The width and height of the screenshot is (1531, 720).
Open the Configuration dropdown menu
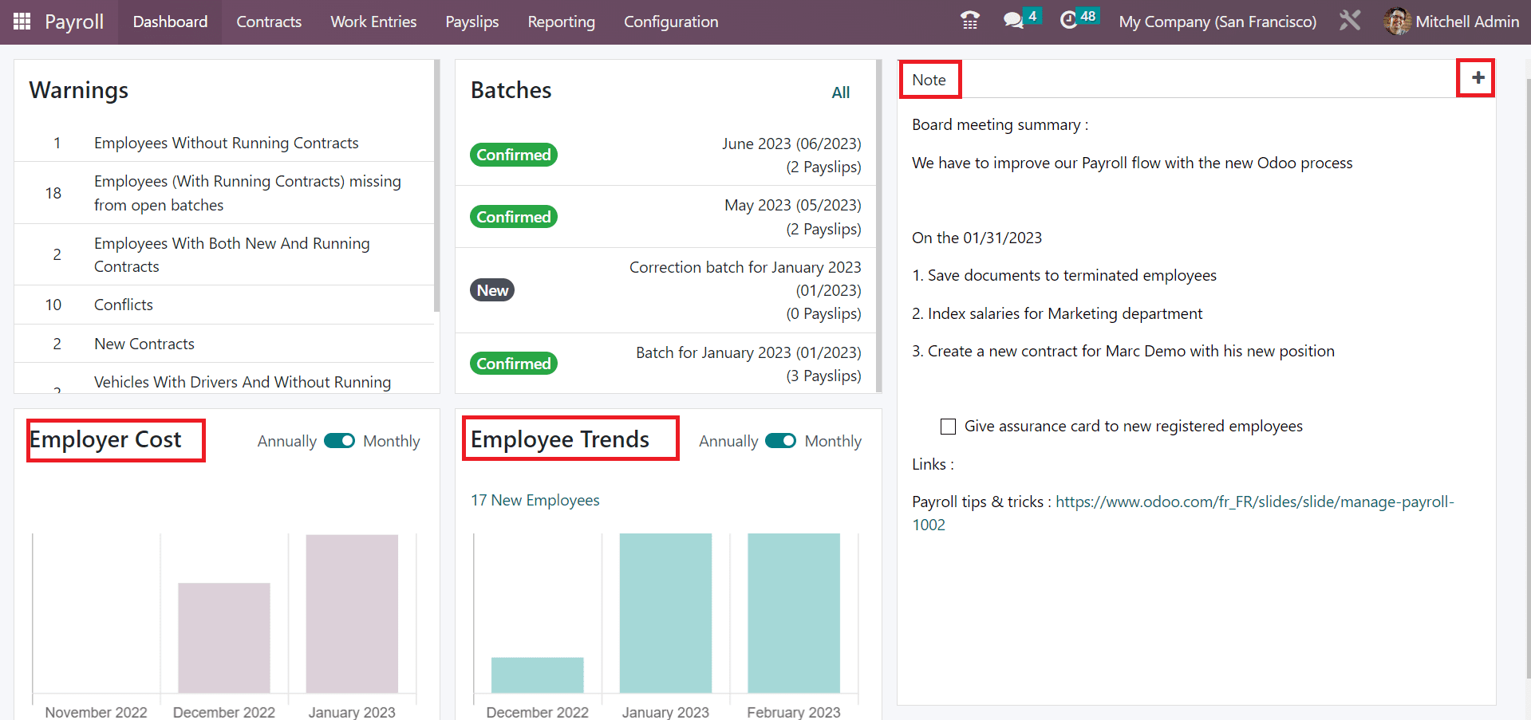(x=670, y=22)
